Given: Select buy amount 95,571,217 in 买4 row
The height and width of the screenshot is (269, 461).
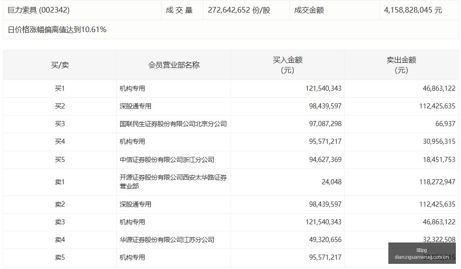Looking at the screenshot, I should pyautogui.click(x=325, y=141).
